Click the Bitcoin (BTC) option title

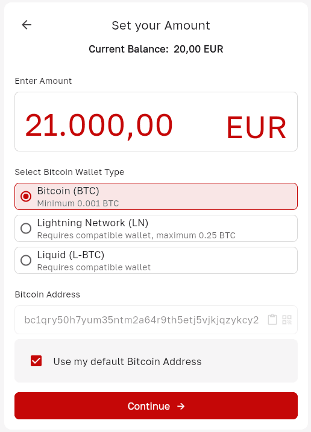pyautogui.click(x=68, y=191)
